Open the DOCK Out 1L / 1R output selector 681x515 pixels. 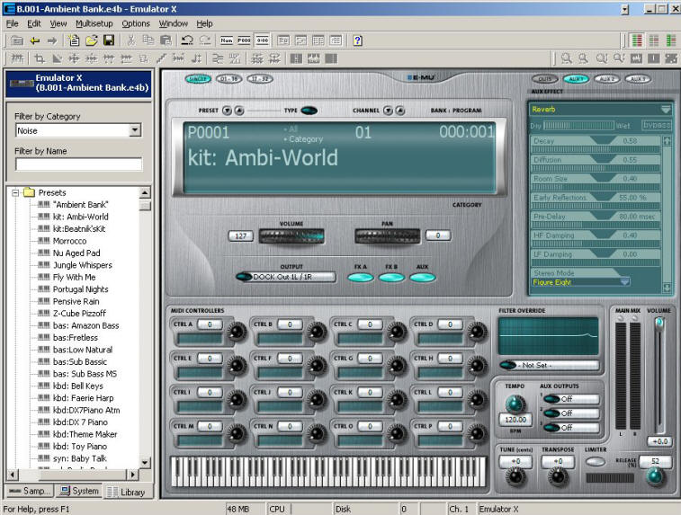coord(286,277)
